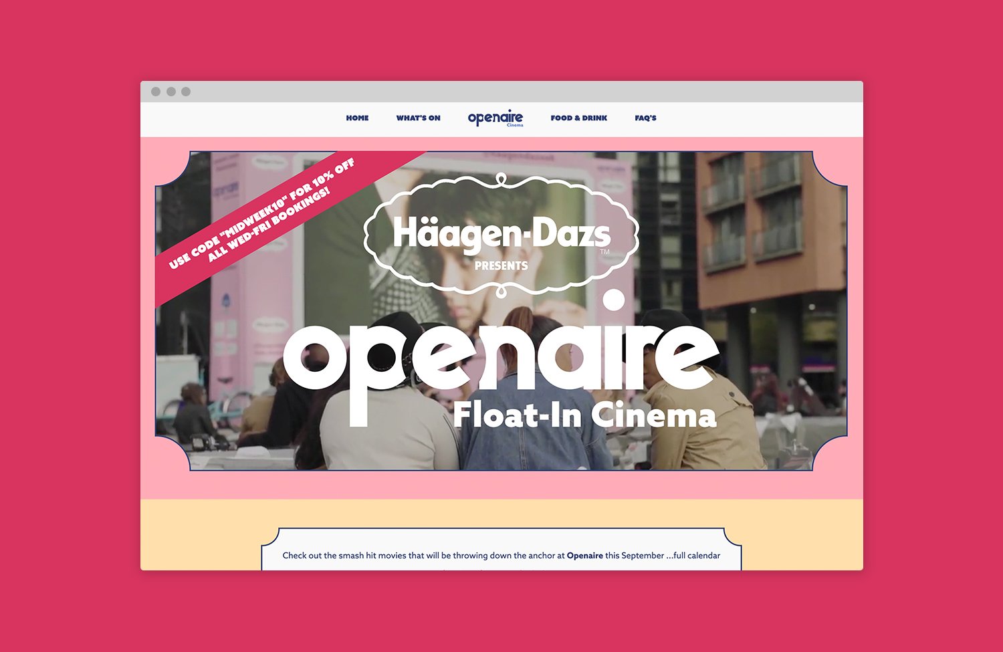Go to the FOOD & DRINK page
The height and width of the screenshot is (652, 1003).
[x=579, y=118]
